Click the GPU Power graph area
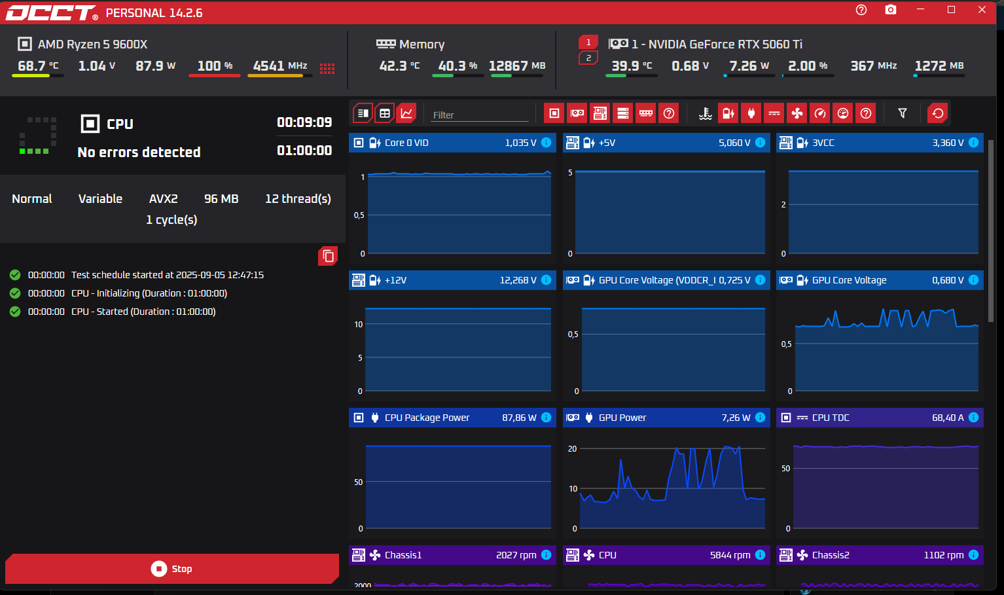Viewport: 1004px width, 595px height. coord(666,483)
